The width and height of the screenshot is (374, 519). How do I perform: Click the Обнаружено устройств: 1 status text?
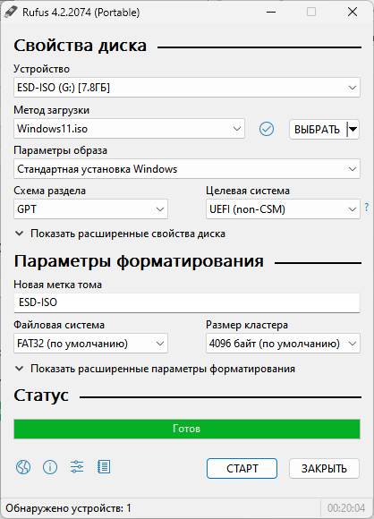tap(68, 508)
